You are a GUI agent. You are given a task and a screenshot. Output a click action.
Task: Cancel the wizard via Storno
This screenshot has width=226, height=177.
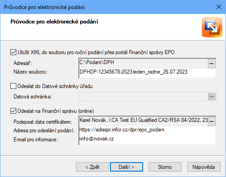[165, 167]
